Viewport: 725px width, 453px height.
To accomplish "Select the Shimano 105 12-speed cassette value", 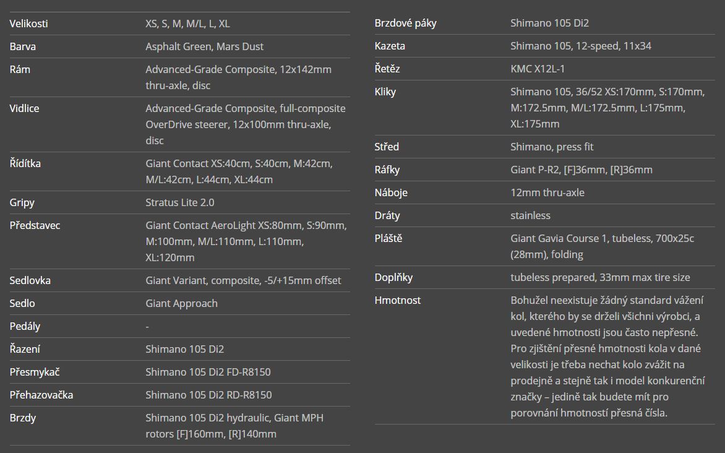I will click(580, 46).
